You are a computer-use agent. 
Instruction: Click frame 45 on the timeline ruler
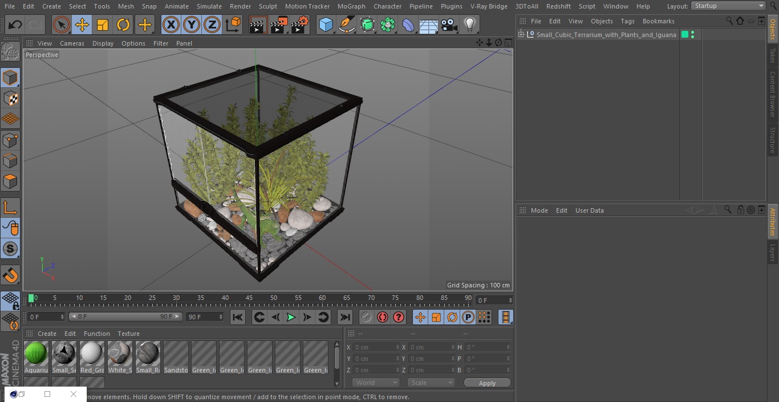coord(249,298)
